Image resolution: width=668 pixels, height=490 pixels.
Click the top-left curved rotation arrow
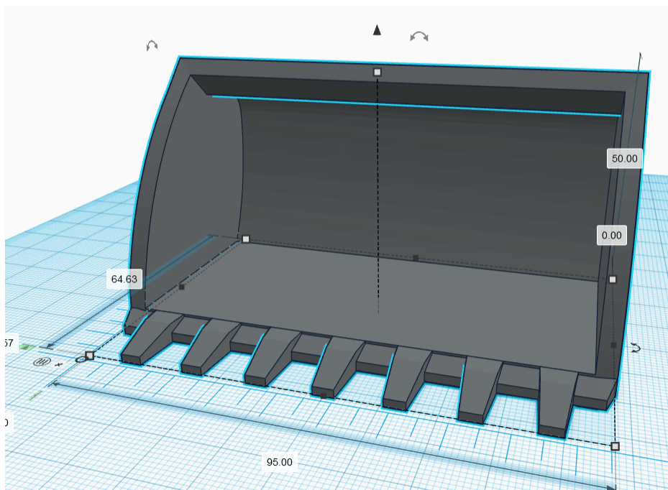point(152,45)
